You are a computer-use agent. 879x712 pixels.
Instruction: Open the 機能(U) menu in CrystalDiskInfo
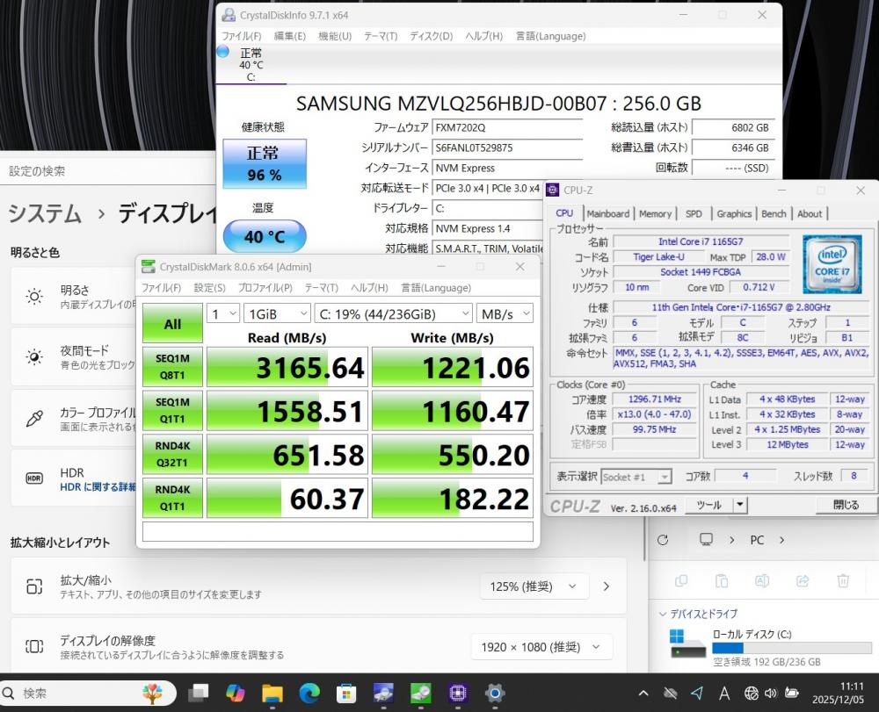point(334,36)
